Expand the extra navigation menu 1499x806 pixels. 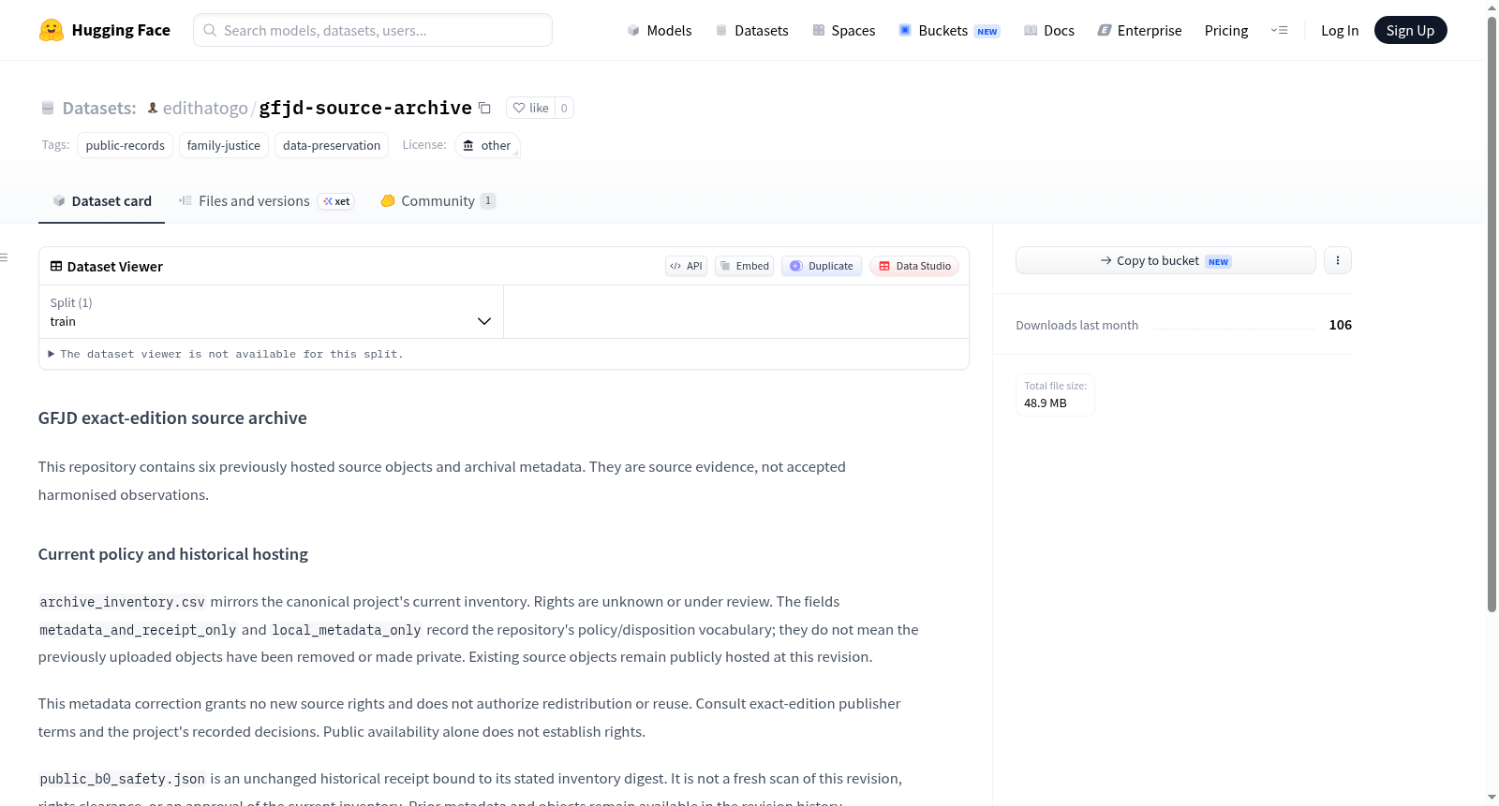(x=1279, y=30)
